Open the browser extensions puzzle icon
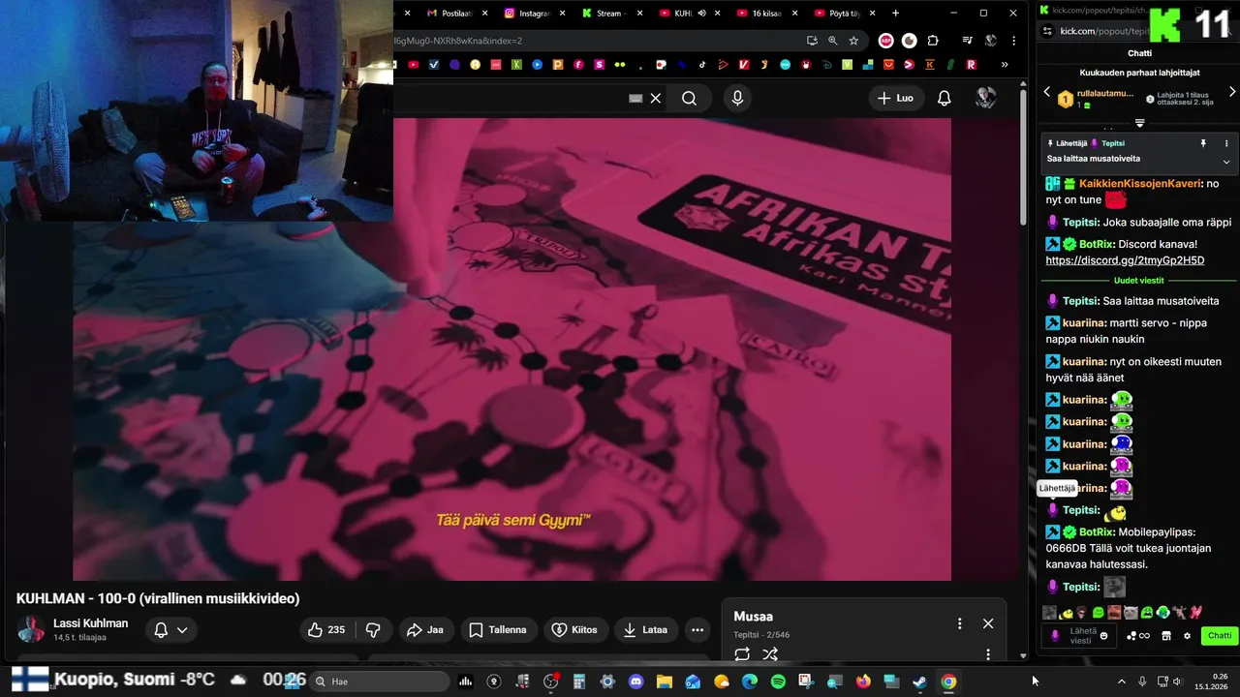 933,41
